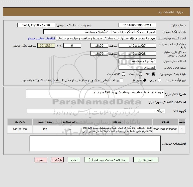Click the remaining time 00:15:34 field
Screen dimensions: 193x187
(46, 45)
